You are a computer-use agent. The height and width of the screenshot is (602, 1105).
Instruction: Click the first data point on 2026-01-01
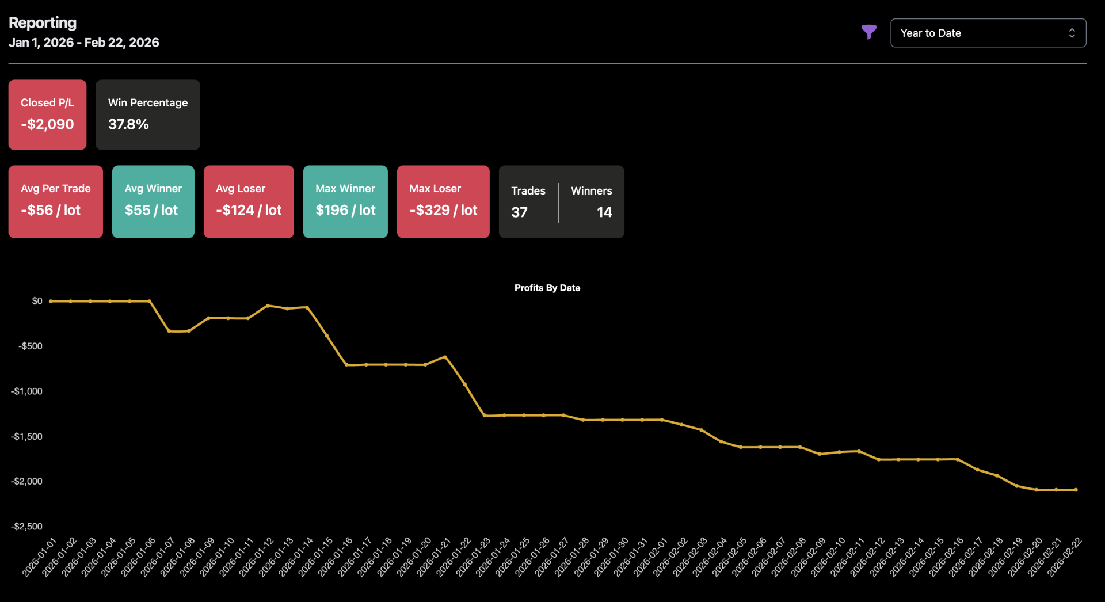[51, 301]
